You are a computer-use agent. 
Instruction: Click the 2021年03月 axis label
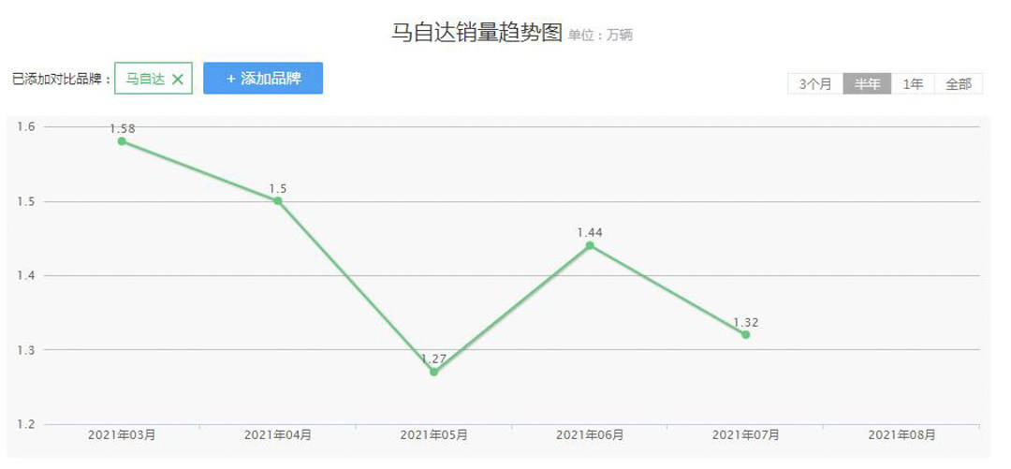click(122, 434)
